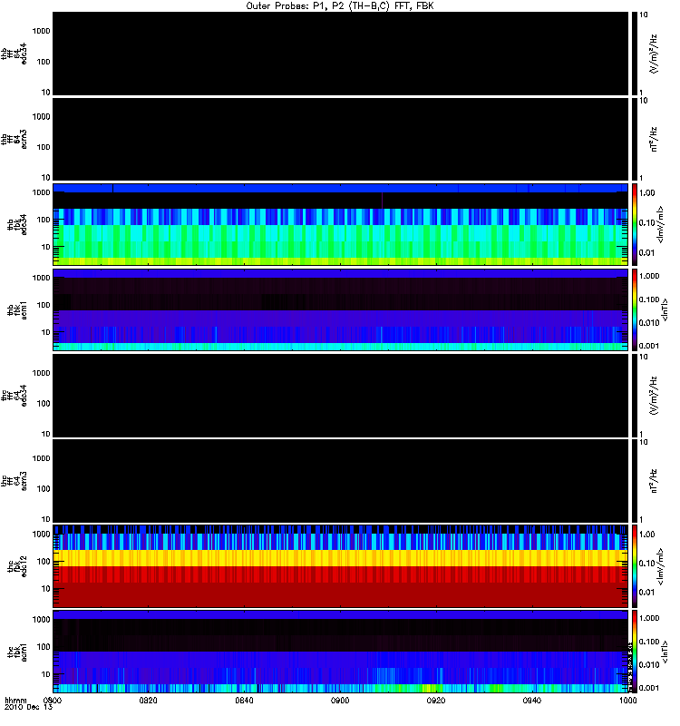Click the 'thc fff 64 scm3' panel axis label
The width and height of the screenshot is (680, 726).
[14, 481]
